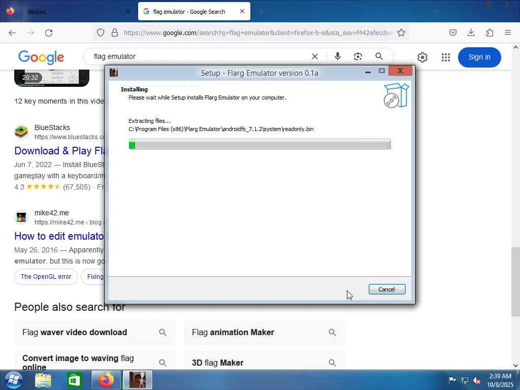This screenshot has width=520, height=390.
Task: Close the Flarg Emulator setup window
Action: point(400,70)
